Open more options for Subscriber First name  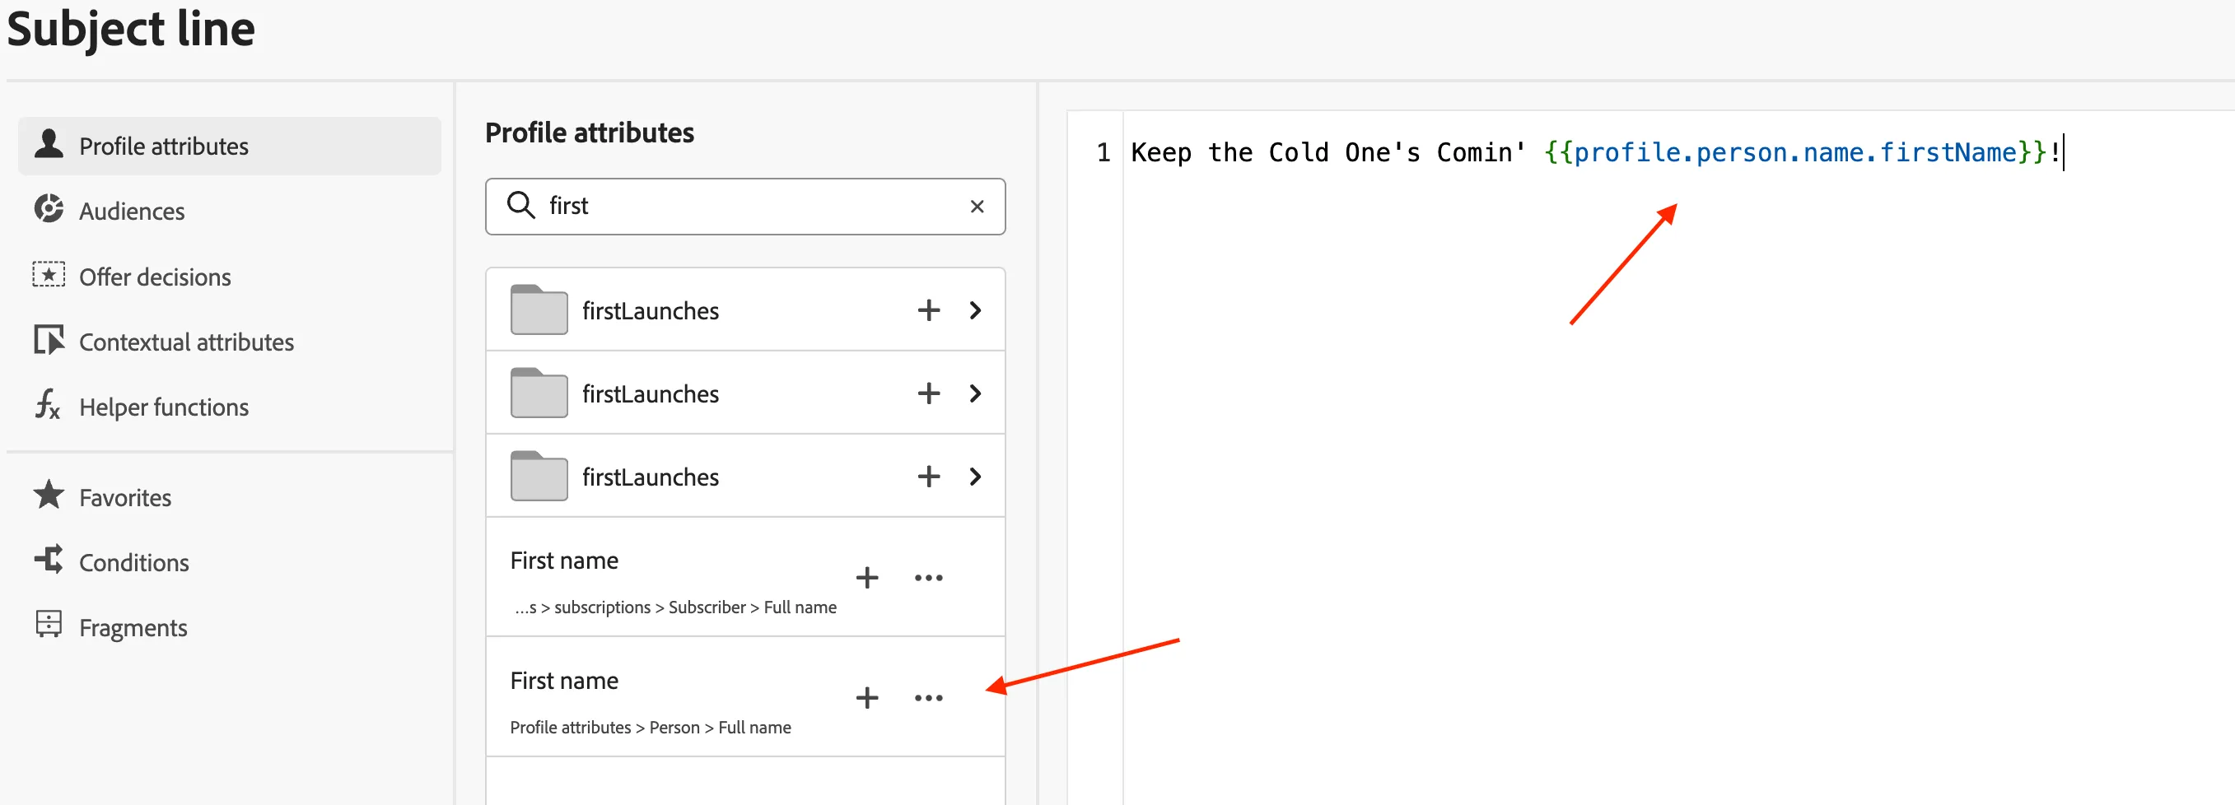928,578
